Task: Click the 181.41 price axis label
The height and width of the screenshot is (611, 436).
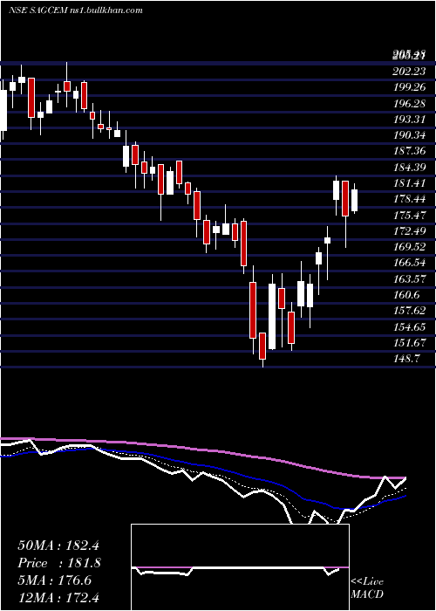Action: click(x=409, y=183)
